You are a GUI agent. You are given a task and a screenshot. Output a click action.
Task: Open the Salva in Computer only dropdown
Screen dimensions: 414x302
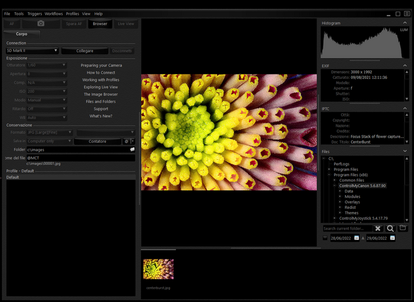pos(49,141)
